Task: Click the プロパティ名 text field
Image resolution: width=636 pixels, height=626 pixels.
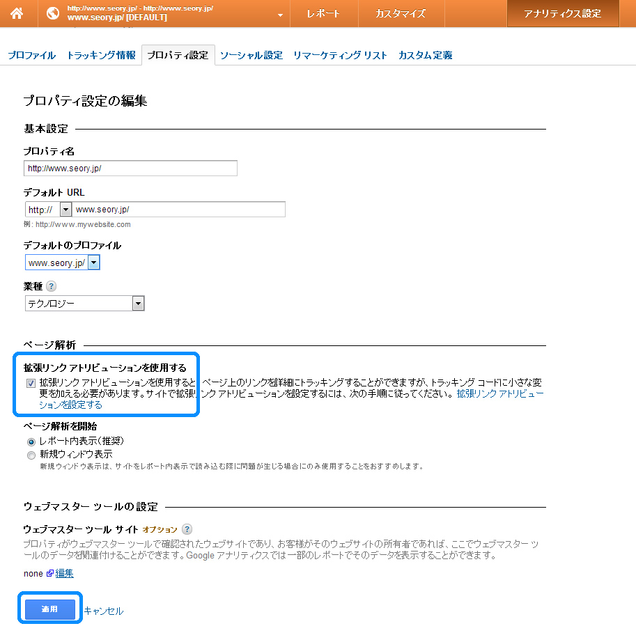Action: (x=130, y=169)
